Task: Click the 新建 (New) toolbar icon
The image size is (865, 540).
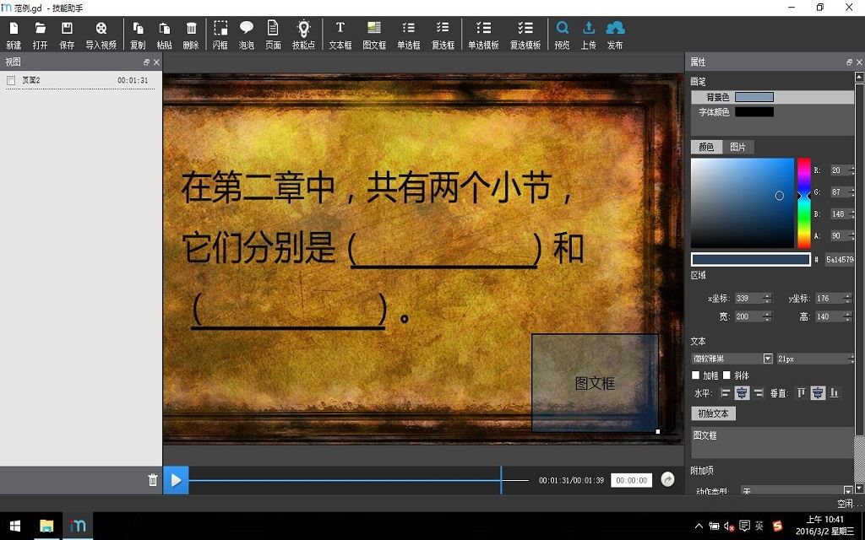Action: coord(14,35)
